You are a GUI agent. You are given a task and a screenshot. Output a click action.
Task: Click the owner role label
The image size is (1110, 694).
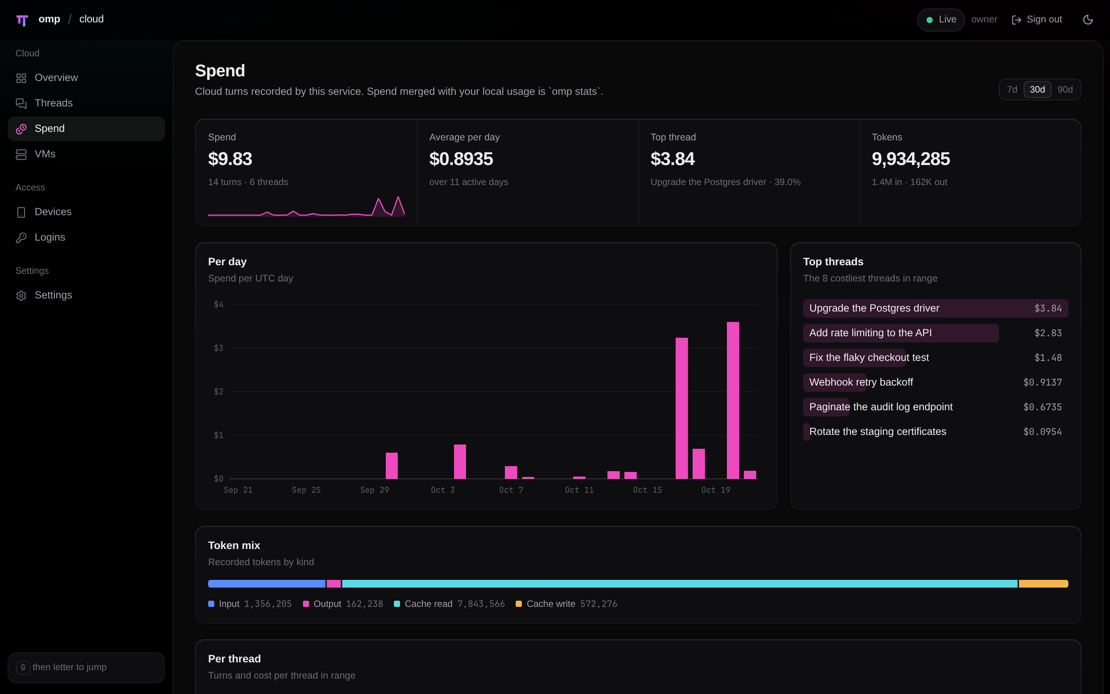click(x=984, y=19)
